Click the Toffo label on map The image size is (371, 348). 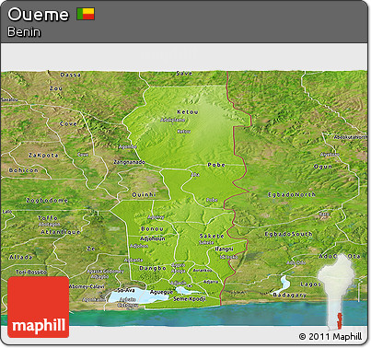click(48, 218)
